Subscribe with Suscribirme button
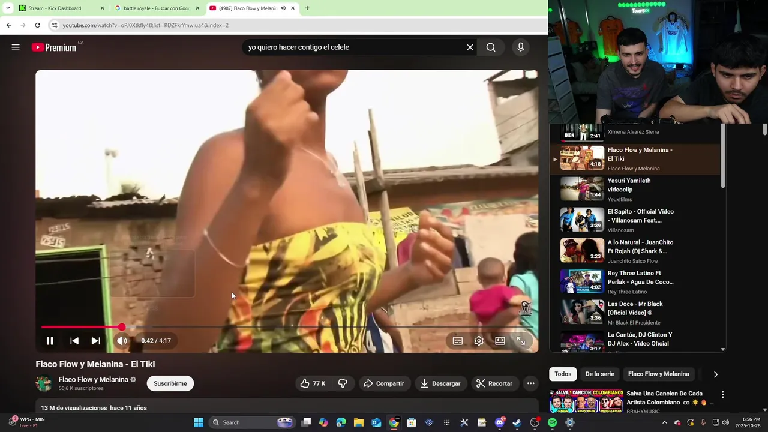The image size is (768, 432). click(170, 383)
